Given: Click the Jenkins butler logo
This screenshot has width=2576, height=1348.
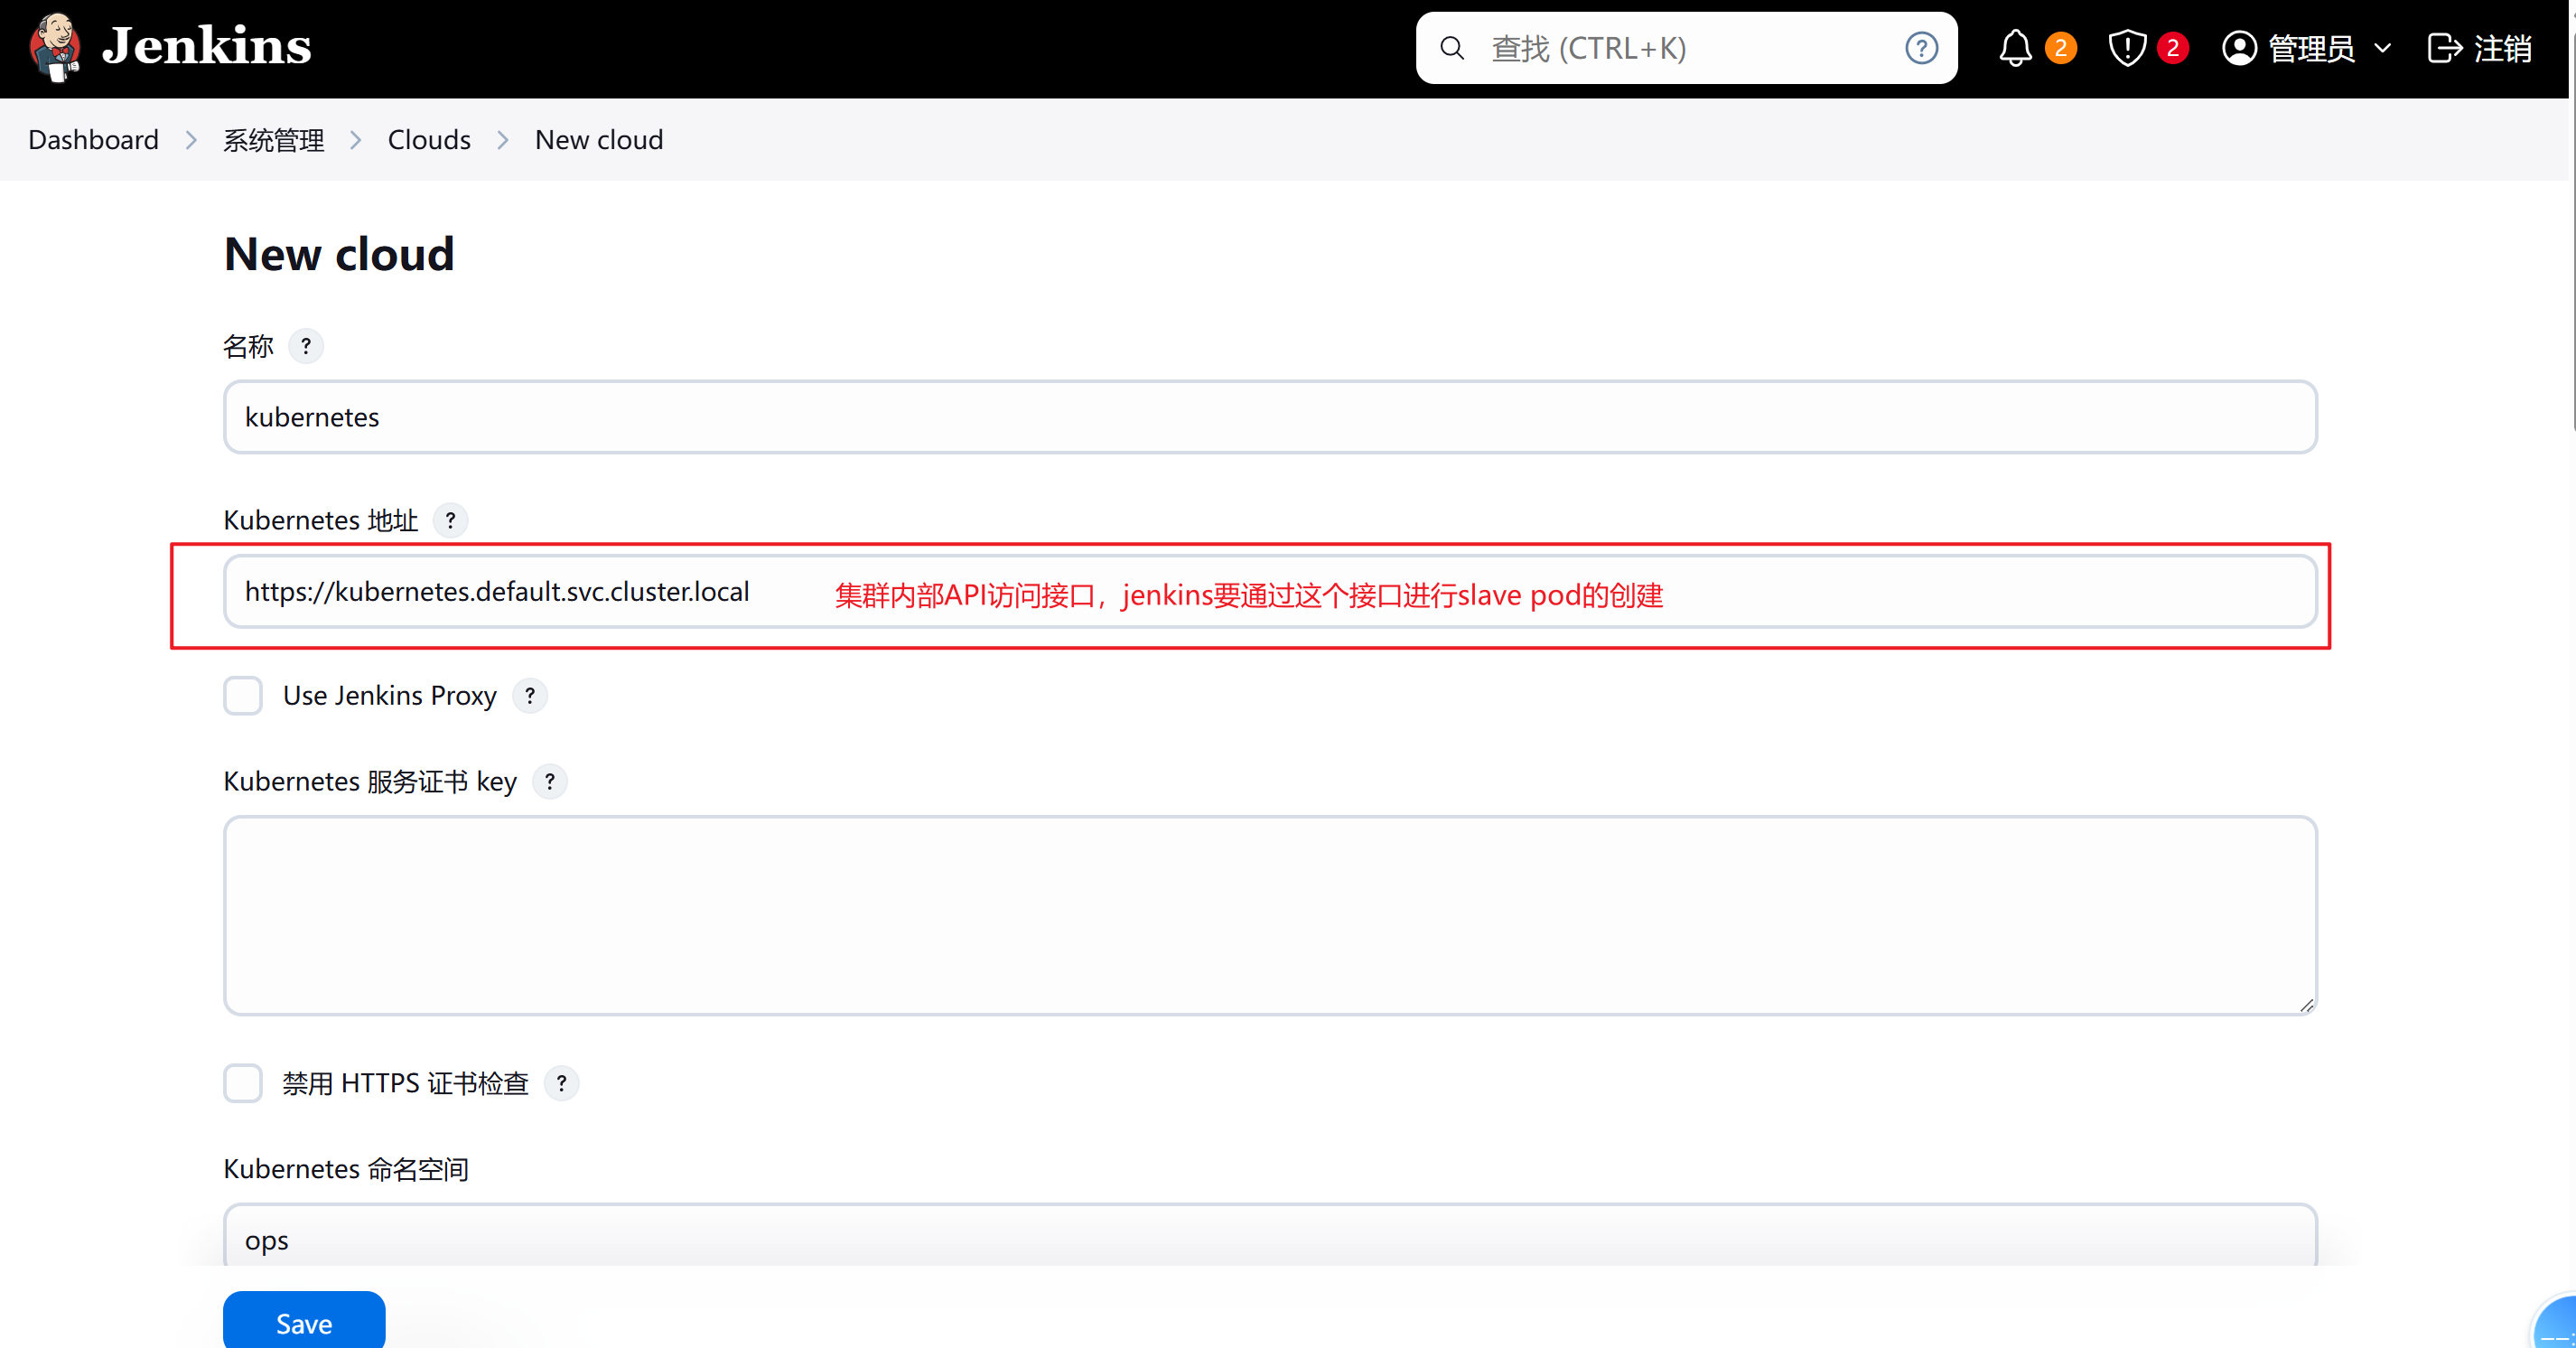Looking at the screenshot, I should click(x=55, y=47).
